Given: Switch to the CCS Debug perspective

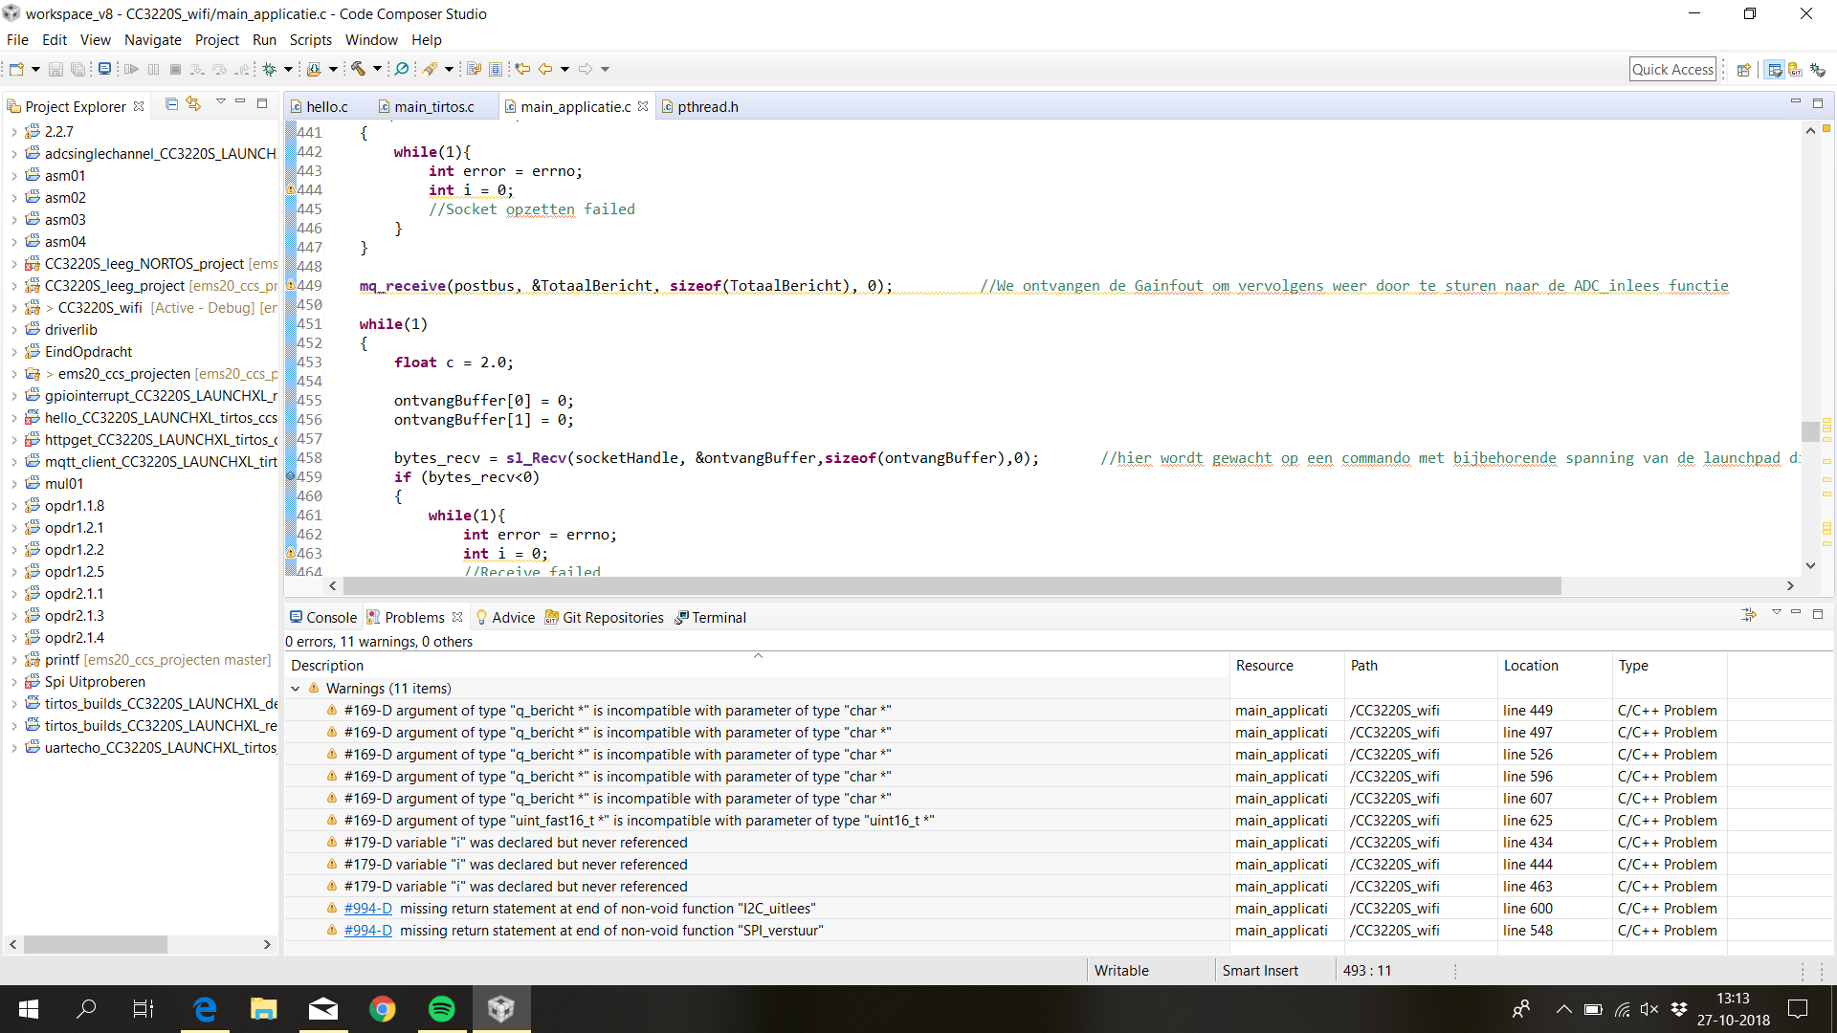Looking at the screenshot, I should point(1817,70).
